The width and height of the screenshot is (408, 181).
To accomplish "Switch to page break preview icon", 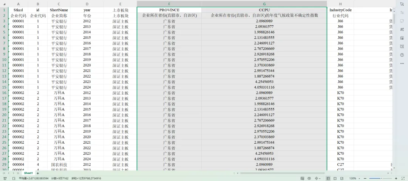I will coord(342,178).
